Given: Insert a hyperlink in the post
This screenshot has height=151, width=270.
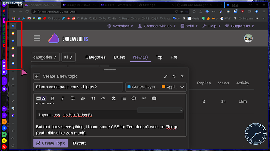Looking at the screenshot, I should pos(83,98).
